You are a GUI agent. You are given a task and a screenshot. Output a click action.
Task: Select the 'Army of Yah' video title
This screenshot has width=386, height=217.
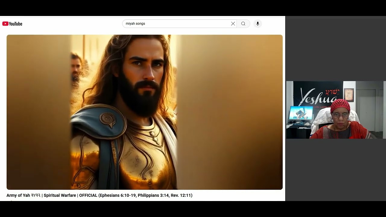coord(100,195)
